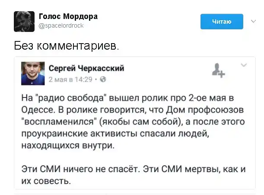
Task: Expand the chevron next to the Читаю button
Action: [x=251, y=22]
